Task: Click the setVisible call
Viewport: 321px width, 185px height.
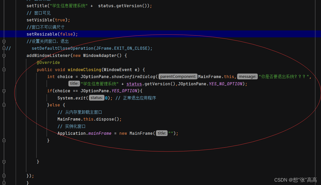Action: tap(39, 20)
